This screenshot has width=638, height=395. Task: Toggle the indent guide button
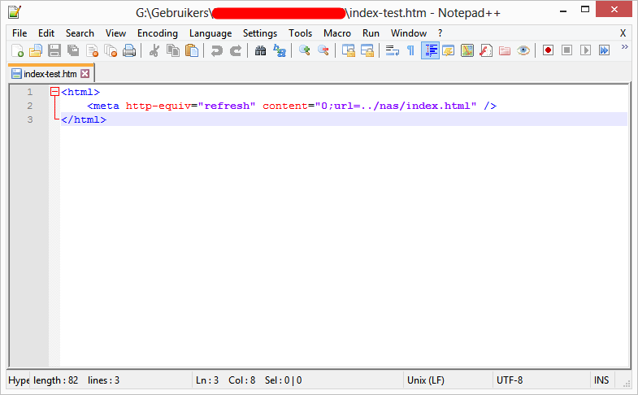click(x=430, y=50)
